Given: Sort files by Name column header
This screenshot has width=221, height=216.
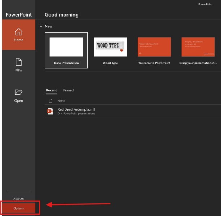Looking at the screenshot, I should point(61,101).
